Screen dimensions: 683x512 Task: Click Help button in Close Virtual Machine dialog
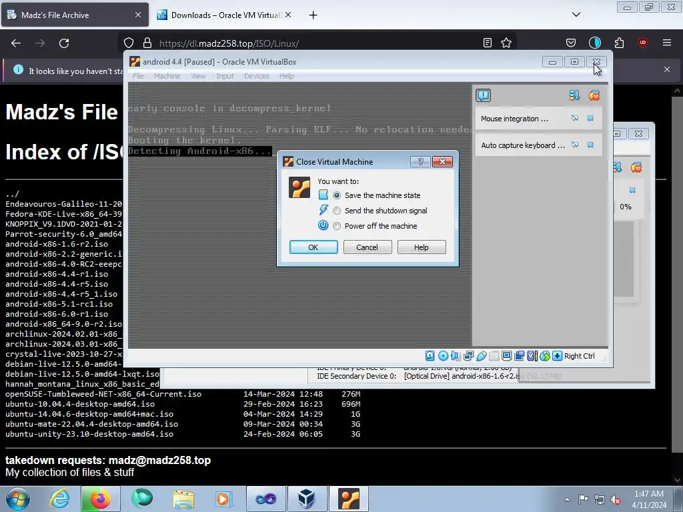(422, 247)
